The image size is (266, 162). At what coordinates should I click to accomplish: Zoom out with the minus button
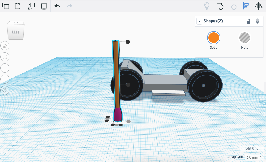(5, 79)
